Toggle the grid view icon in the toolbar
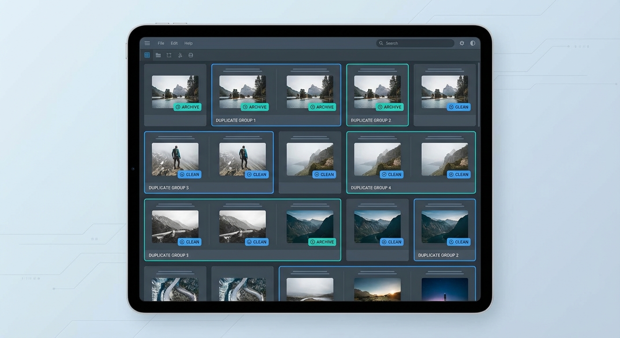620x338 pixels. [x=147, y=55]
